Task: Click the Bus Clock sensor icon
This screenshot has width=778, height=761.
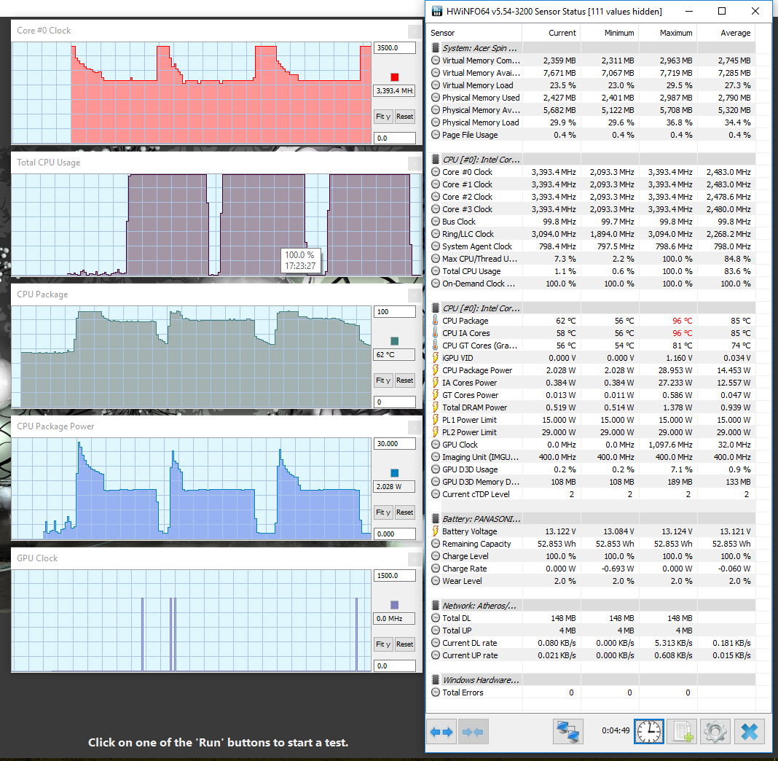Action: [x=436, y=222]
